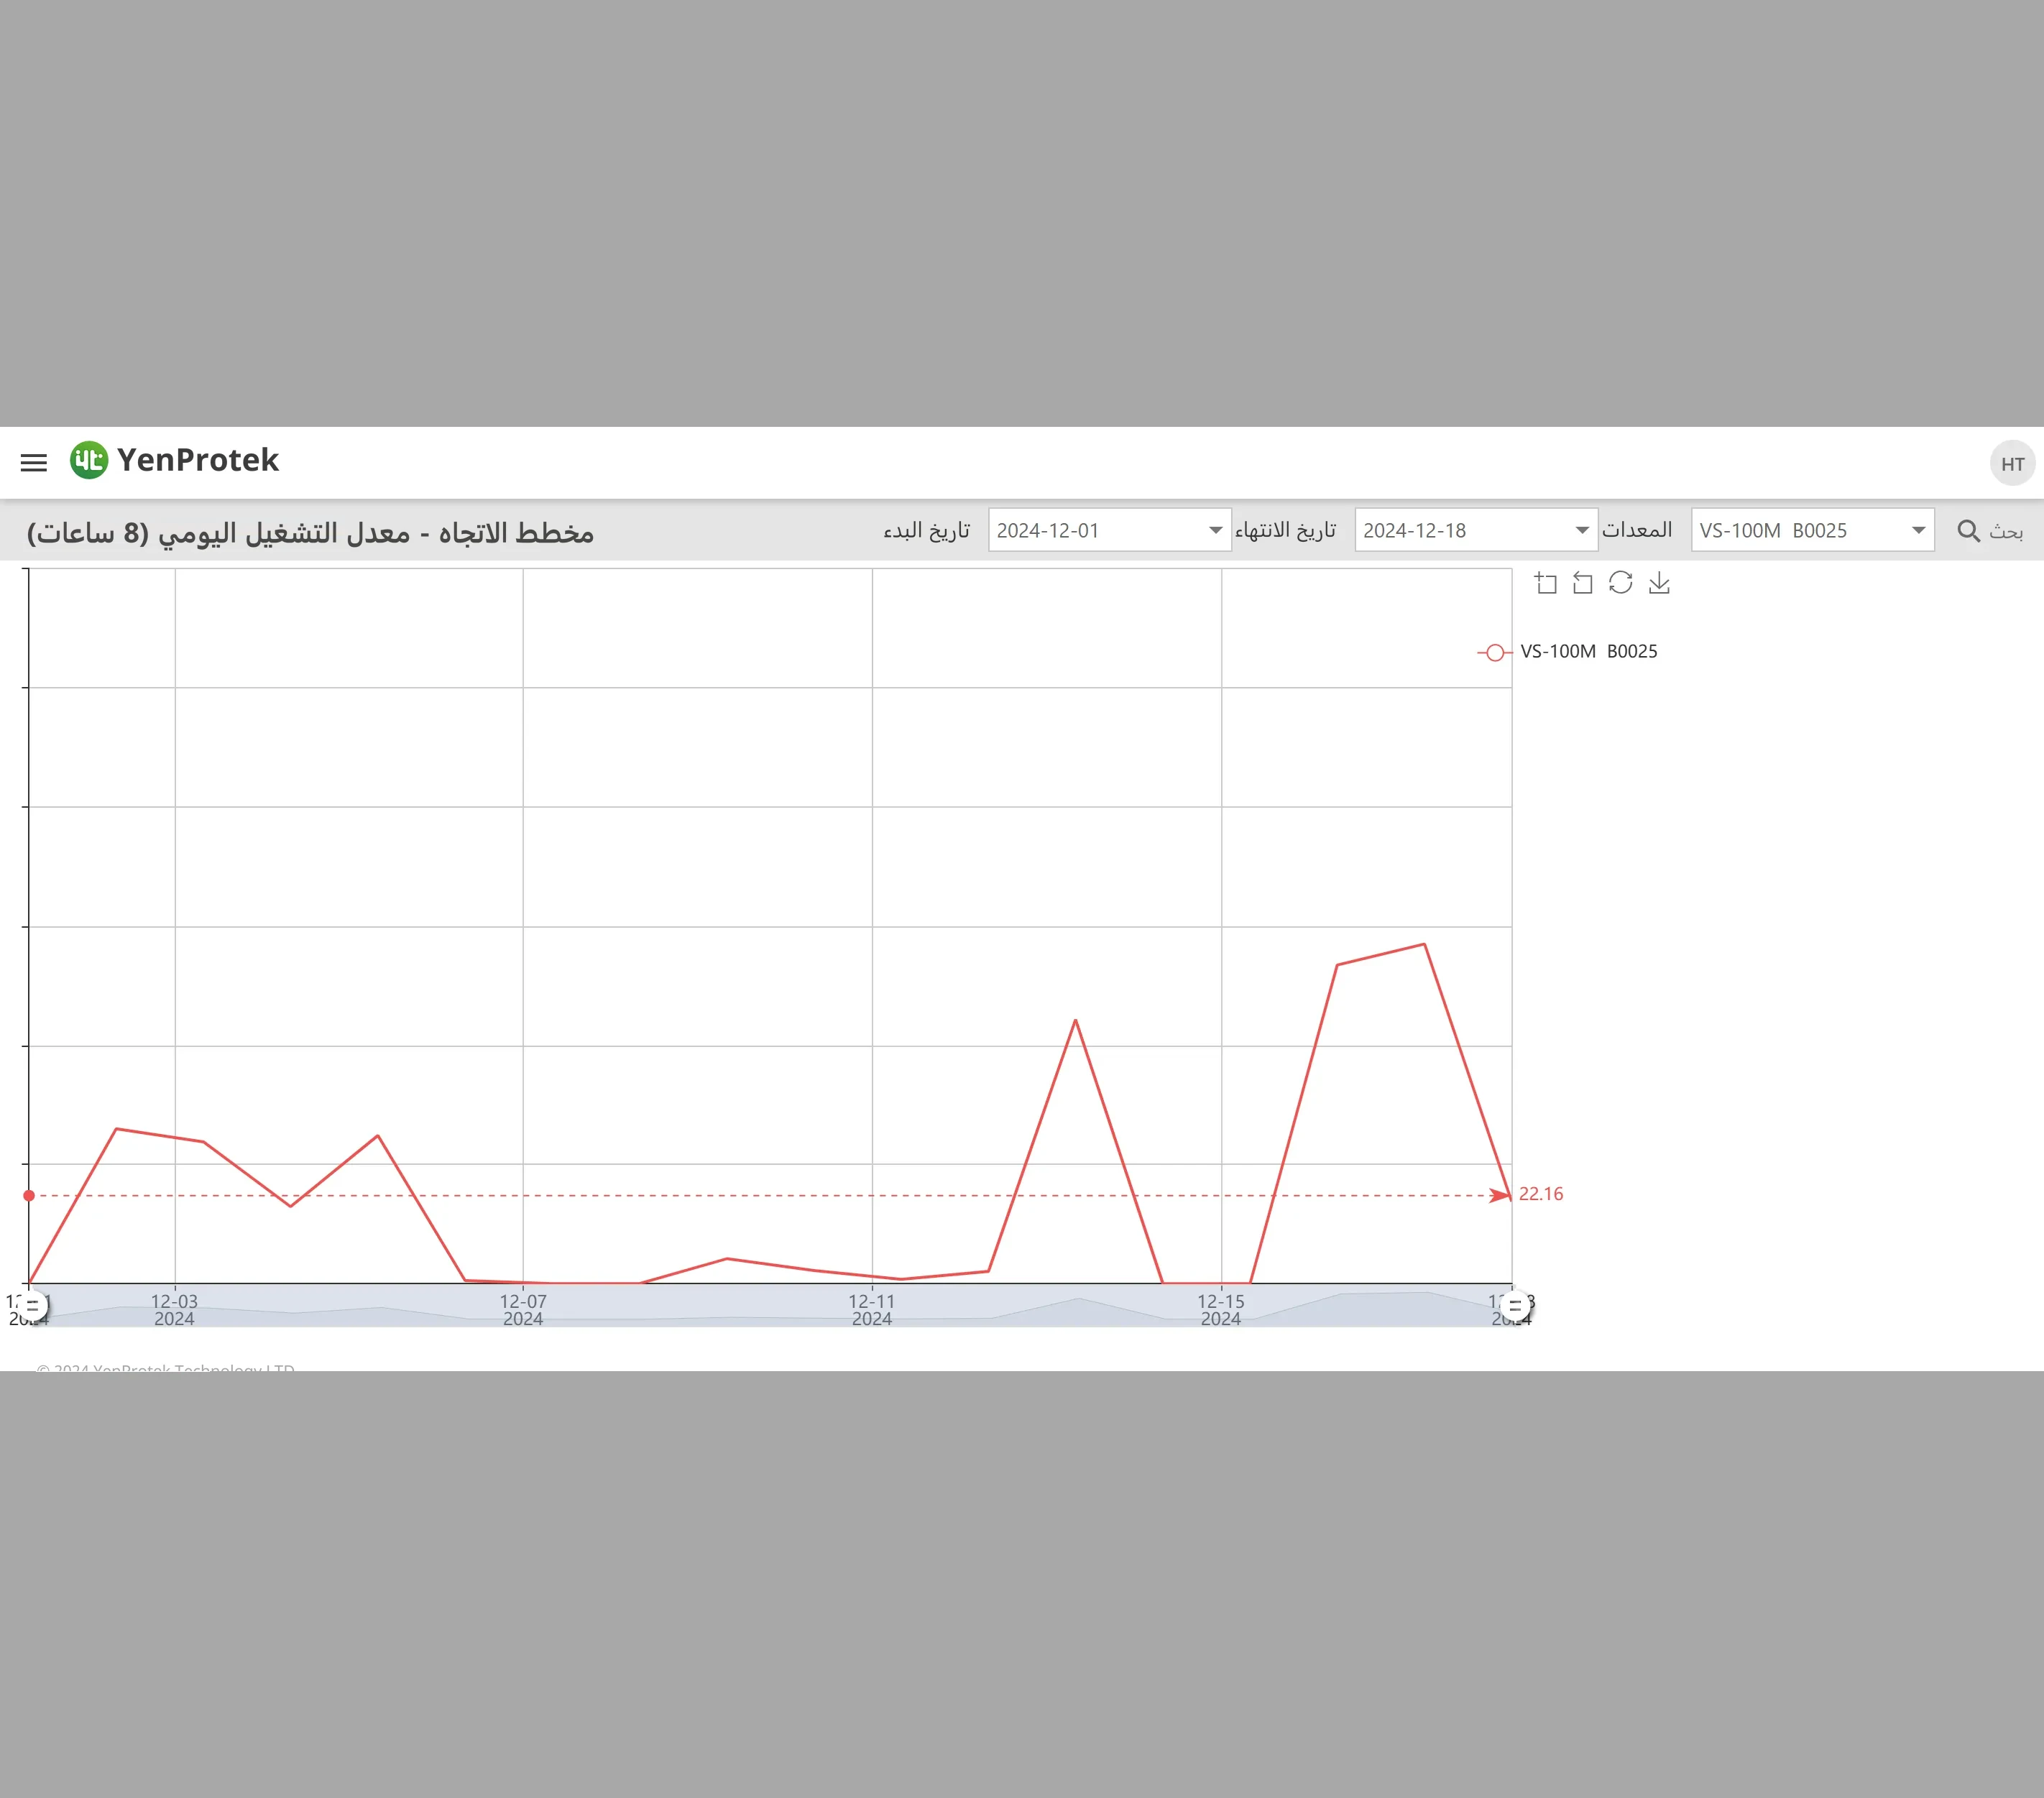Screen dimensions: 2044x1798
Task: Click the 22.16 average mark label
Action: 1541,1194
